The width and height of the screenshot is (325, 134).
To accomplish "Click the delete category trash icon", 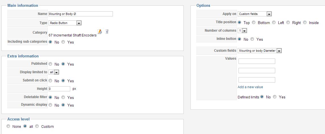I will tap(107, 32).
